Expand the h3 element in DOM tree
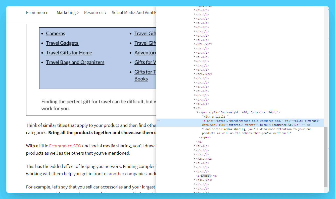The width and height of the screenshot is (335, 199). [x=194, y=180]
